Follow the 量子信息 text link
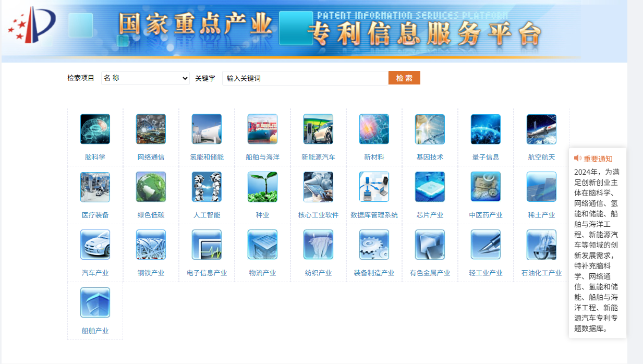 [x=486, y=157]
